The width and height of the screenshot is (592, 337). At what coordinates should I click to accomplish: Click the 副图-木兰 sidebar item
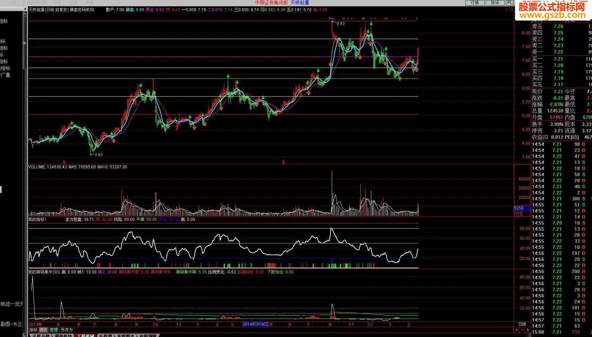[x=11, y=324]
